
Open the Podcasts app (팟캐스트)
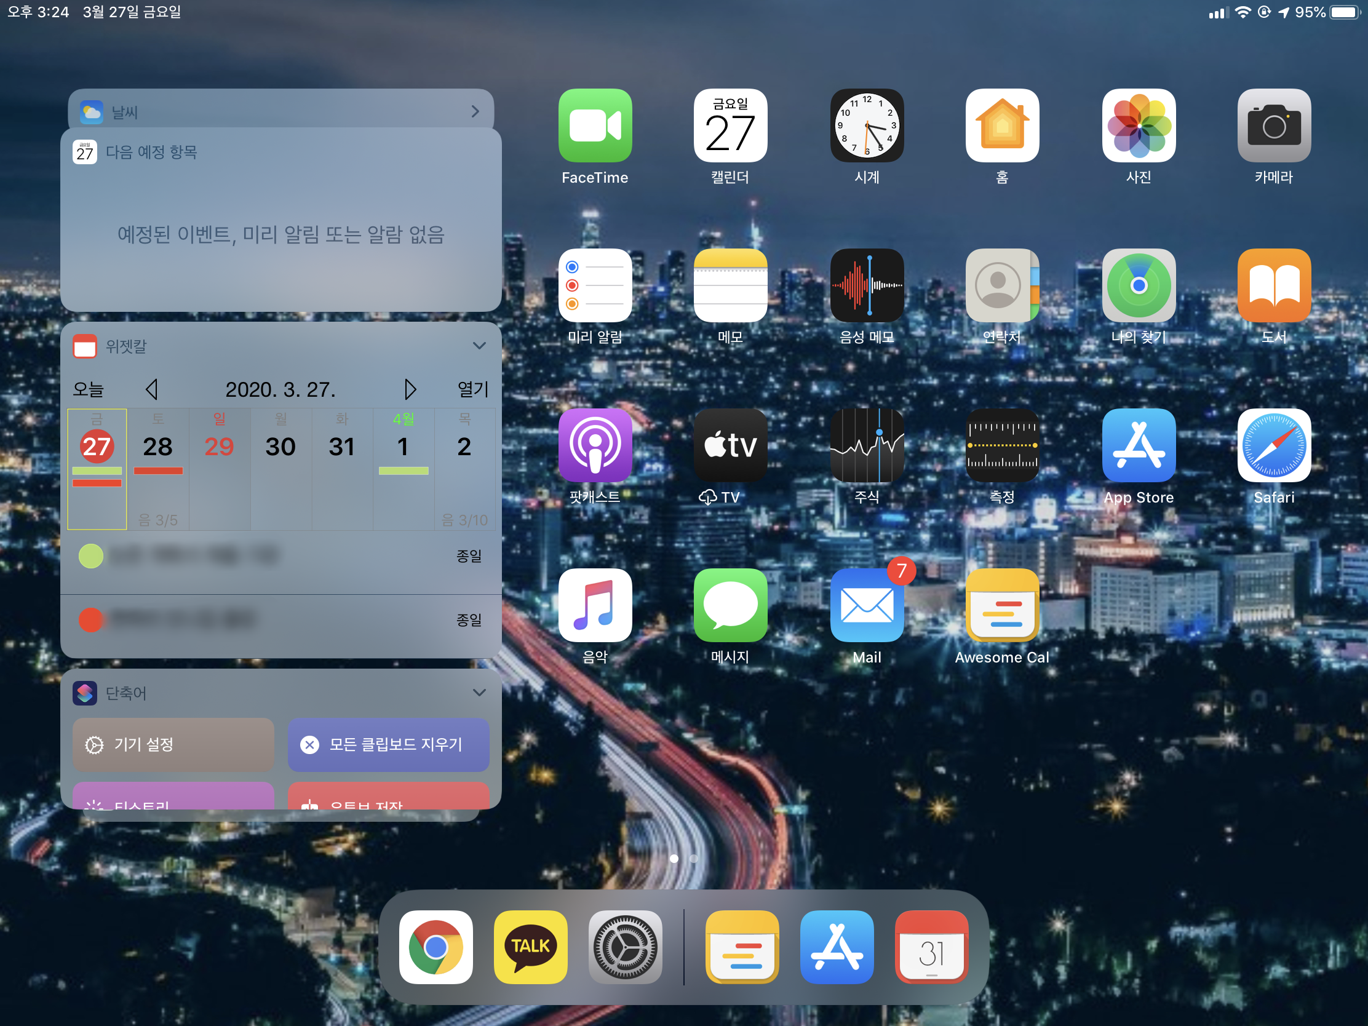click(594, 445)
